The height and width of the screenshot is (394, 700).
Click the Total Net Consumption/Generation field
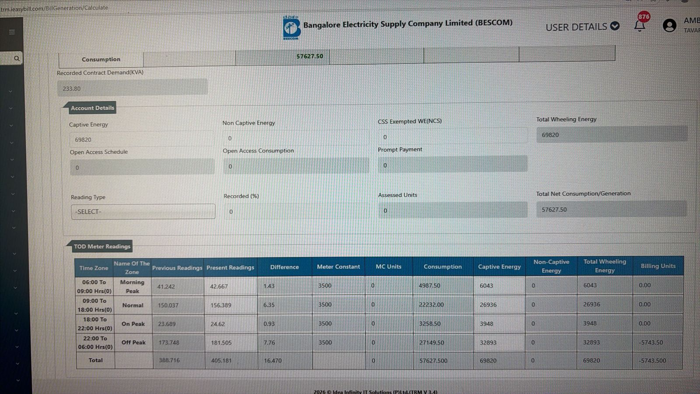coord(612,209)
